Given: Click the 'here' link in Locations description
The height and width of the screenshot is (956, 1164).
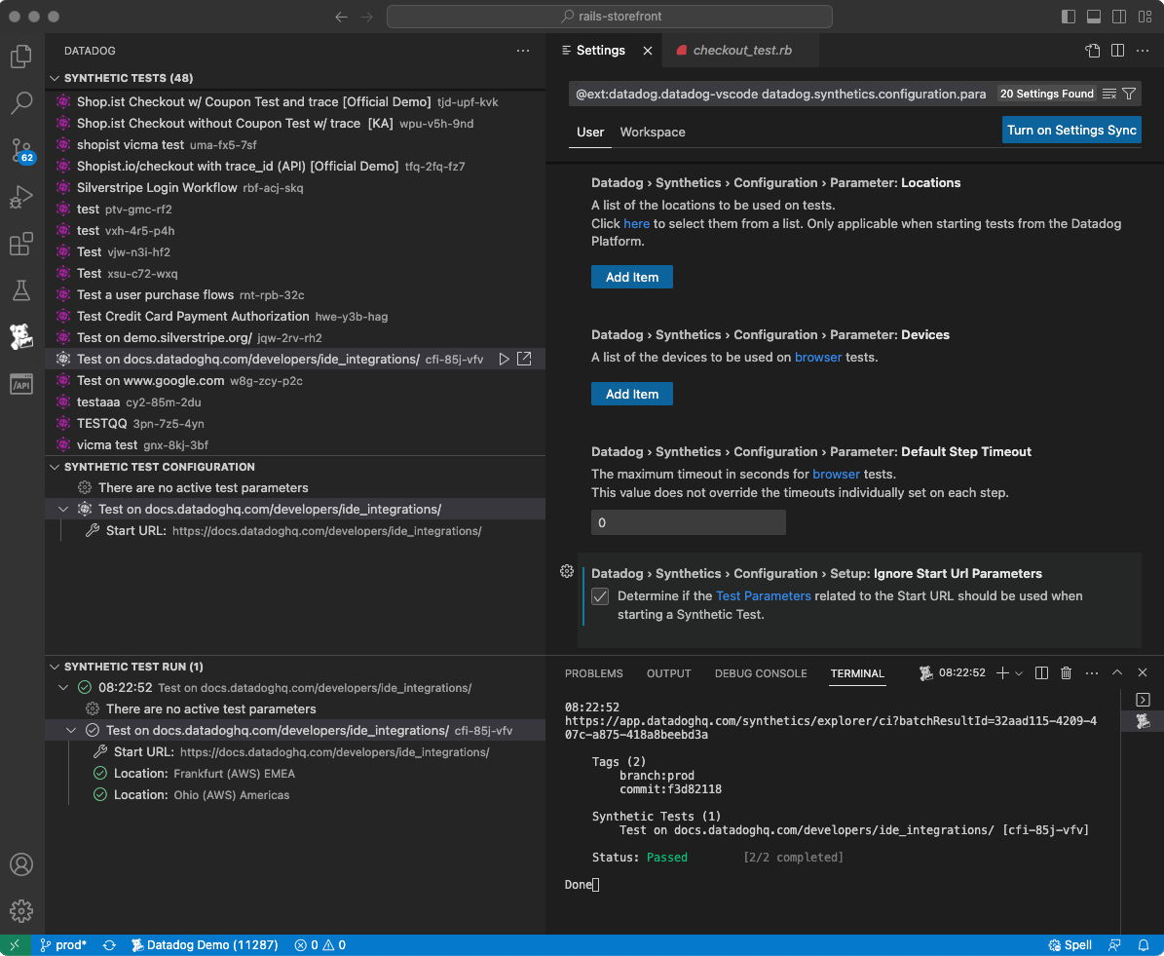Looking at the screenshot, I should 636,223.
